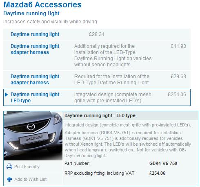Click the £28.34 price

97,34
